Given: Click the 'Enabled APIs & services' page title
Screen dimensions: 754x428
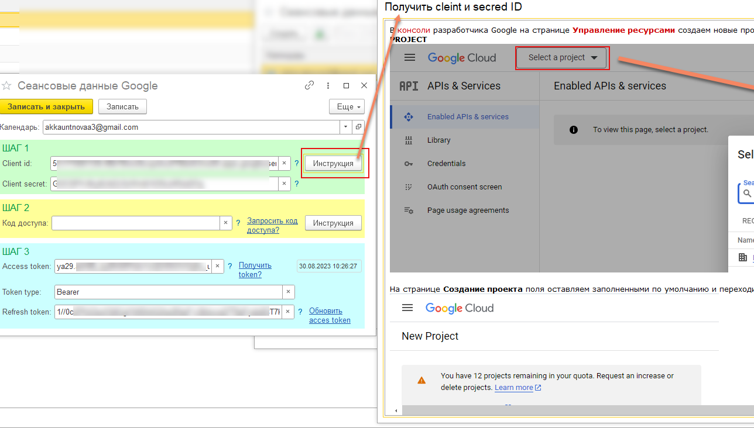Looking at the screenshot, I should 610,86.
